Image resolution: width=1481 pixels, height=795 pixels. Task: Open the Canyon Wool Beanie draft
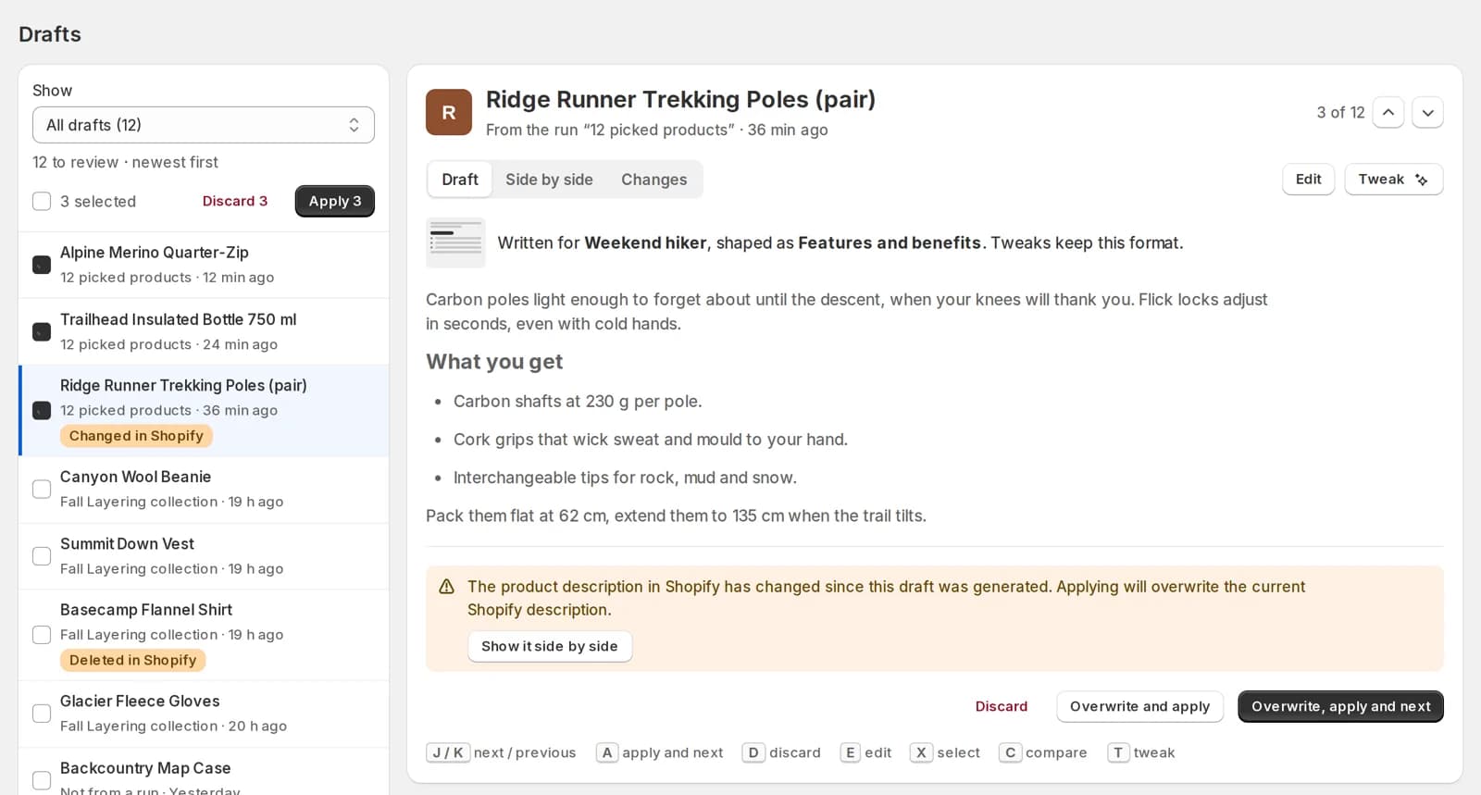pos(204,489)
